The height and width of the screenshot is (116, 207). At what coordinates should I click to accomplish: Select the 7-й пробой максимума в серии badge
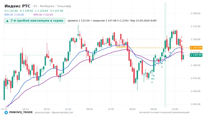click(x=35, y=21)
